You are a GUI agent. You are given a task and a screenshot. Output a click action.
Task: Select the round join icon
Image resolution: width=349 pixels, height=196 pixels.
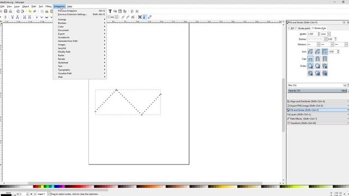coord(310,52)
